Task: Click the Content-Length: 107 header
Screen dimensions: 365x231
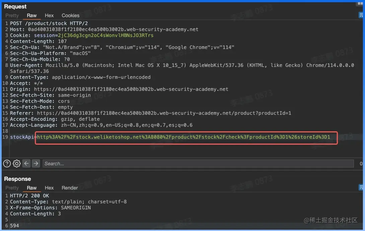Action: click(x=39, y=41)
